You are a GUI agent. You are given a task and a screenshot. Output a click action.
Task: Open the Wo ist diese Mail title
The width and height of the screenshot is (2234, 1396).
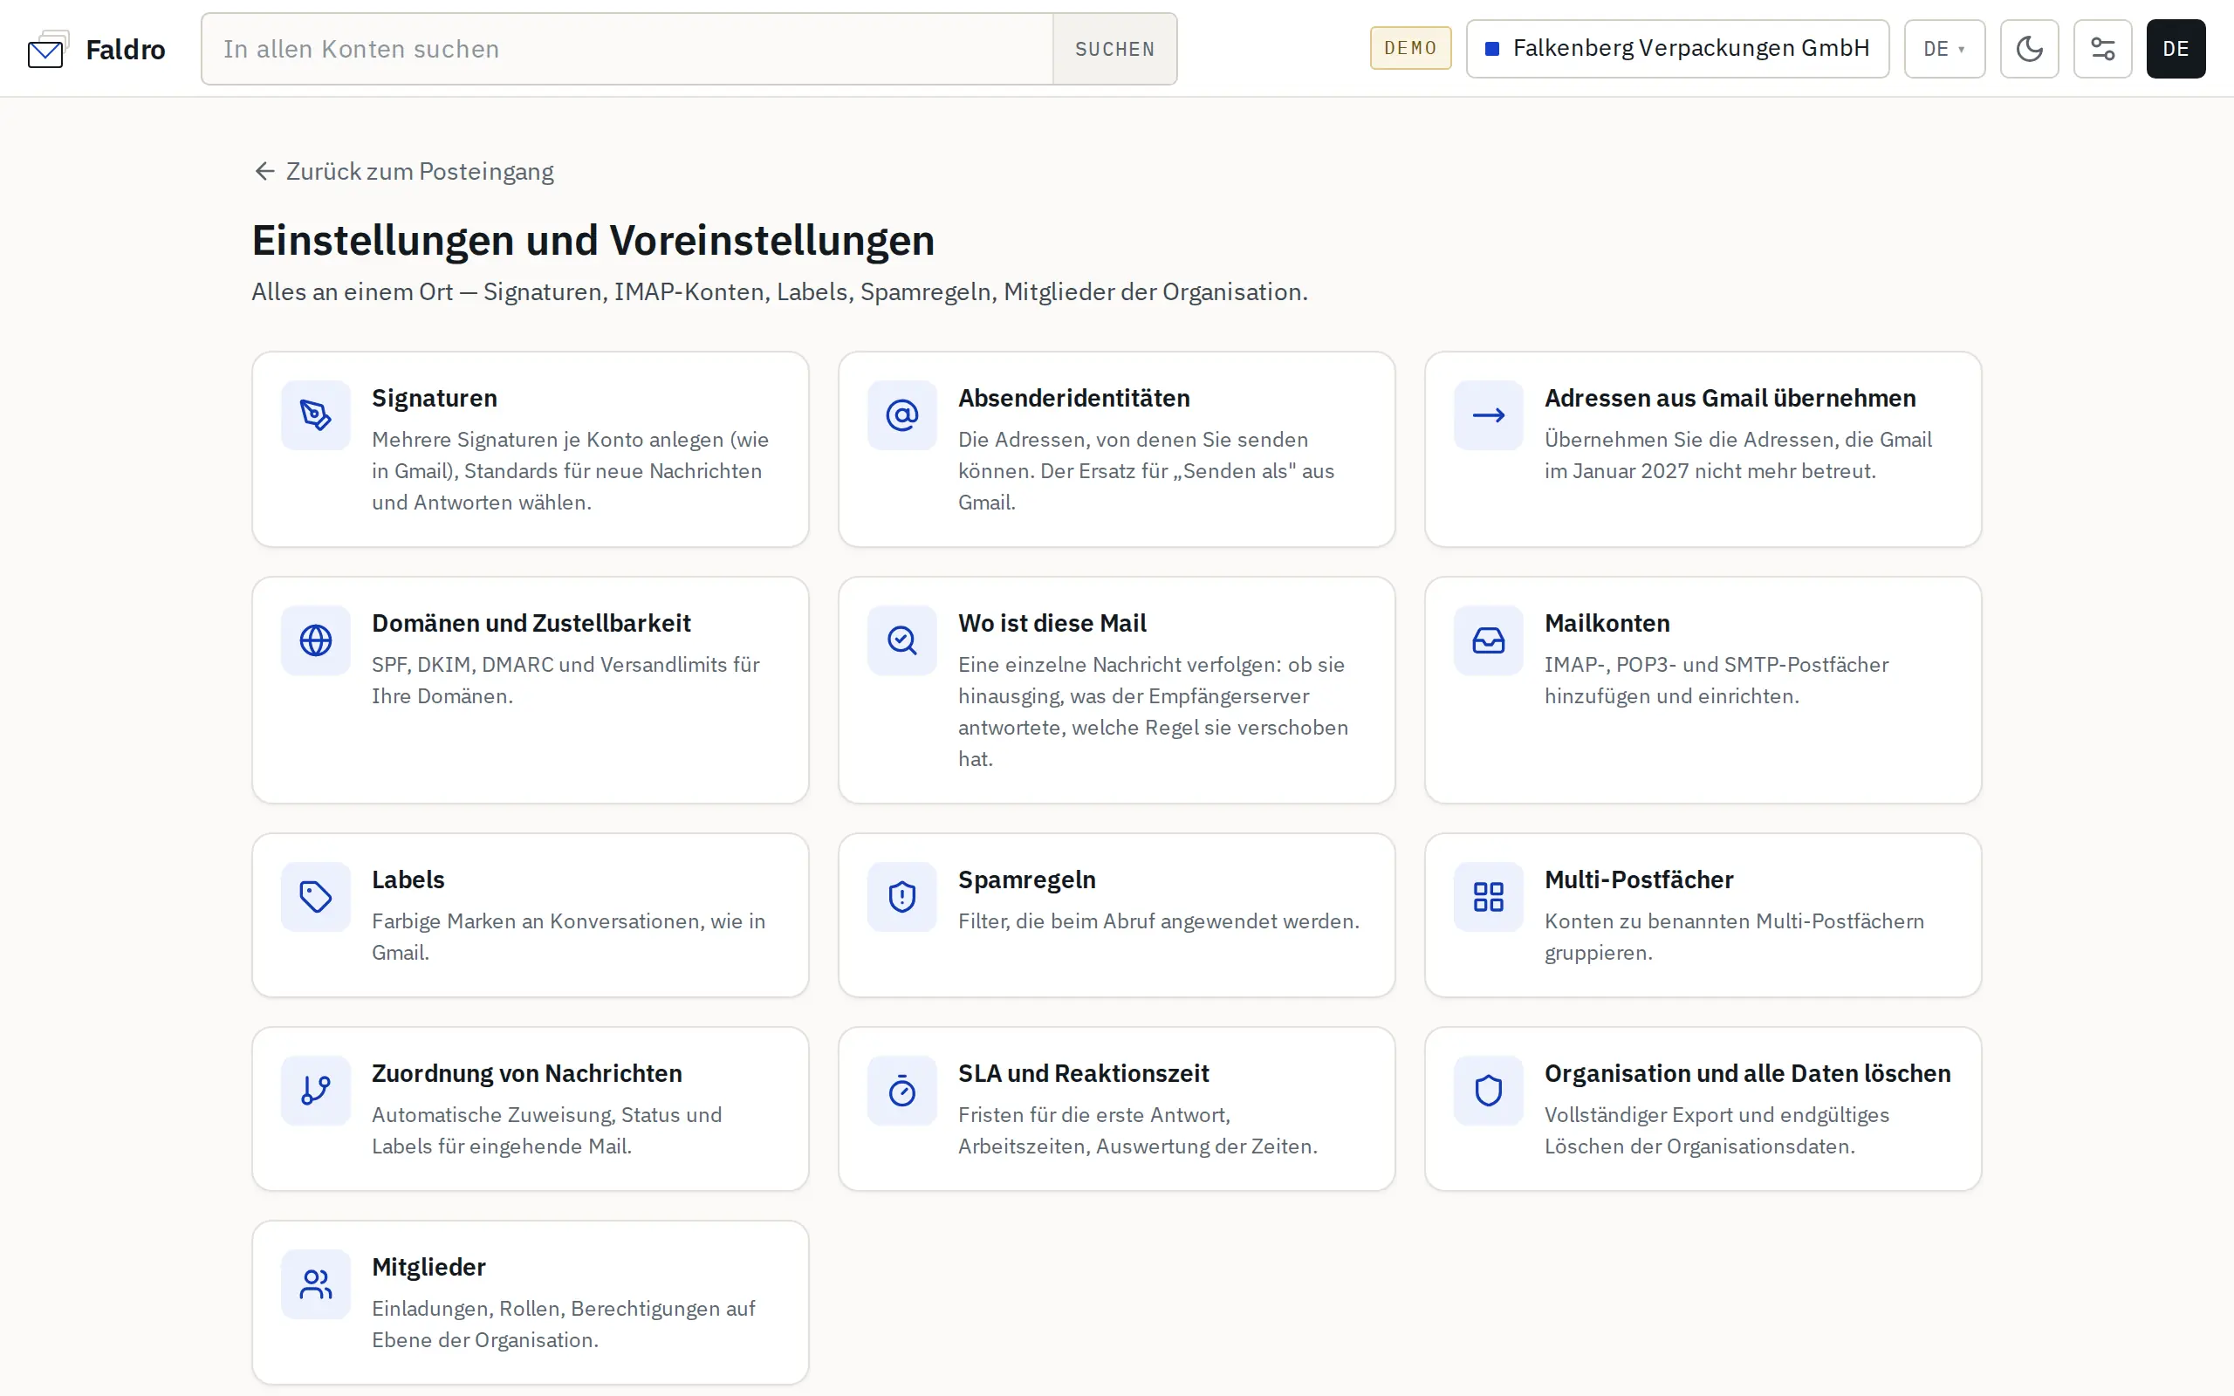1052,623
